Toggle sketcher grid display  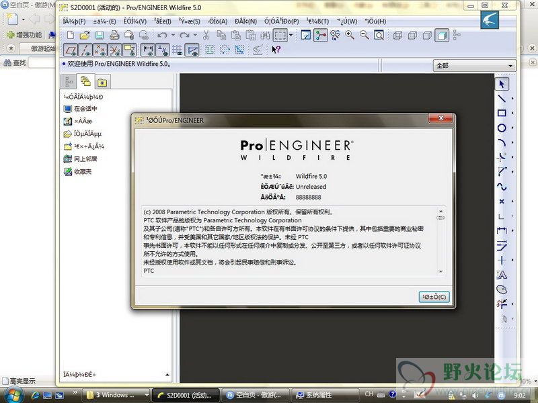click(x=178, y=50)
